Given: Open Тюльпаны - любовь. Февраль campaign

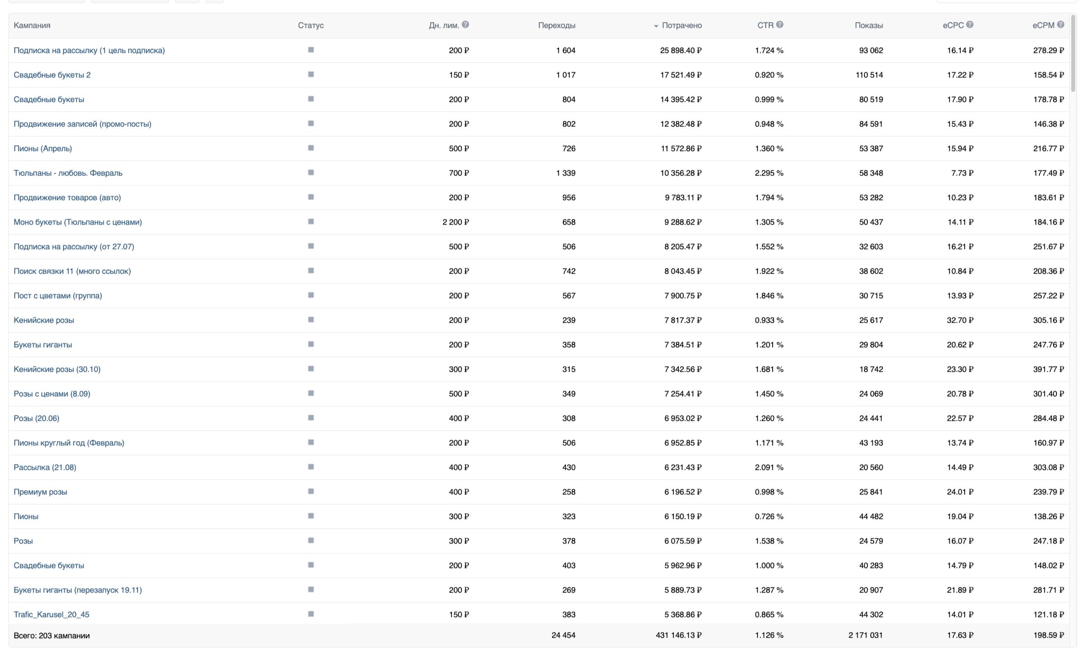Looking at the screenshot, I should coord(68,173).
